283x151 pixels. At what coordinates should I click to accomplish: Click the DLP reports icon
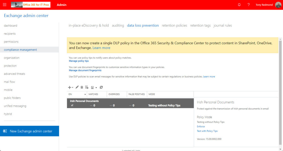(x=92, y=87)
